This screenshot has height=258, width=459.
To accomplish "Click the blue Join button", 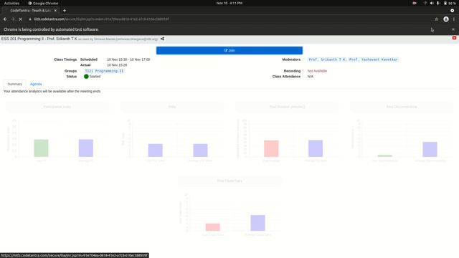I will pyautogui.click(x=229, y=50).
